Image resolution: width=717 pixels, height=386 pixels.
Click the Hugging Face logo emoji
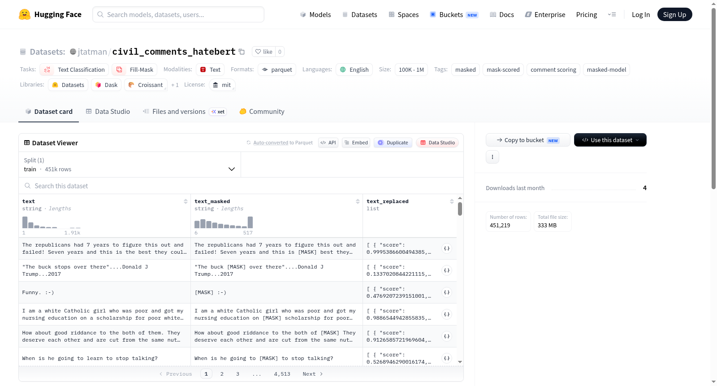tap(25, 14)
